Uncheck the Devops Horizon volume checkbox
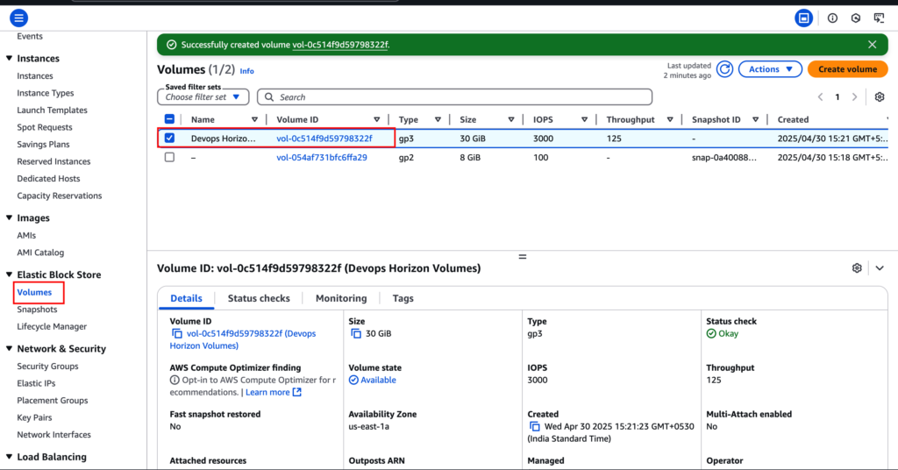This screenshot has height=470, width=898. pyautogui.click(x=169, y=138)
